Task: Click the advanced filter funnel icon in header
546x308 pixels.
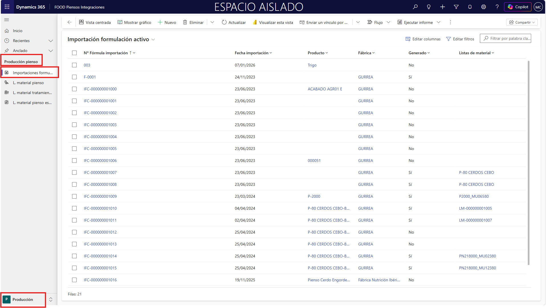Action: click(x=456, y=7)
